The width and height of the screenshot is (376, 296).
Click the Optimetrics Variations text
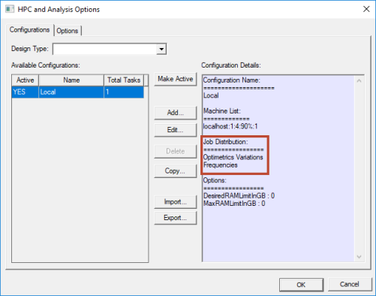tap(233, 157)
